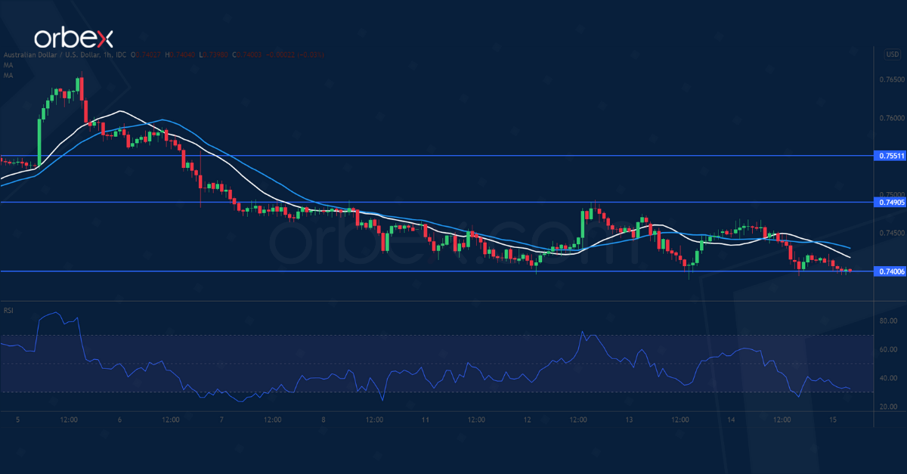Select date 15 on the time axis
907x474 pixels.
pos(832,420)
